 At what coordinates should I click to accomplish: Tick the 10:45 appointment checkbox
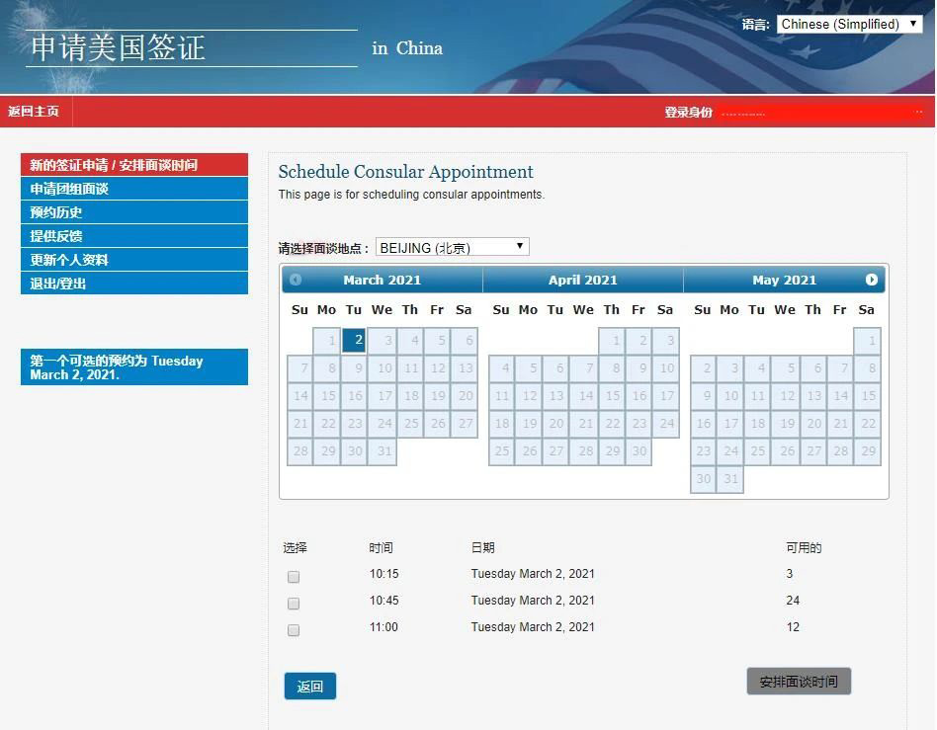[294, 604]
